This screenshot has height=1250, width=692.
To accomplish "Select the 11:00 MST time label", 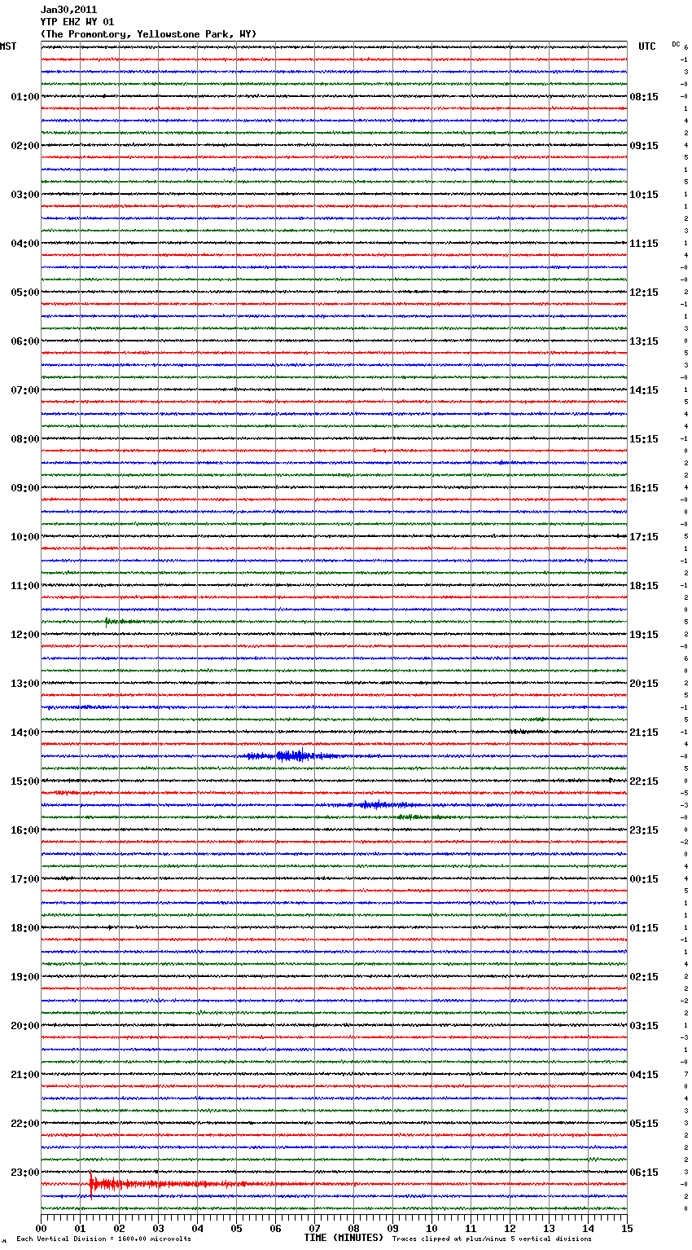I will pos(24,586).
